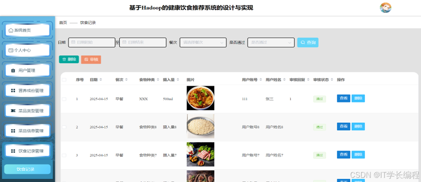The width and height of the screenshot is (421, 182).
Task: Click the 通过 status tag in row 2
Action: coord(320,127)
